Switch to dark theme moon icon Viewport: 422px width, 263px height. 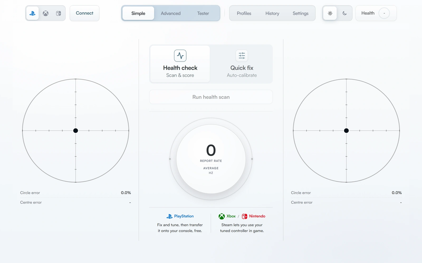click(x=344, y=13)
